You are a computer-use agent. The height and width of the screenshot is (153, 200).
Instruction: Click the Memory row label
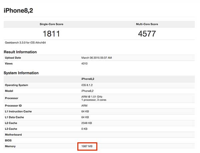pos(10,146)
